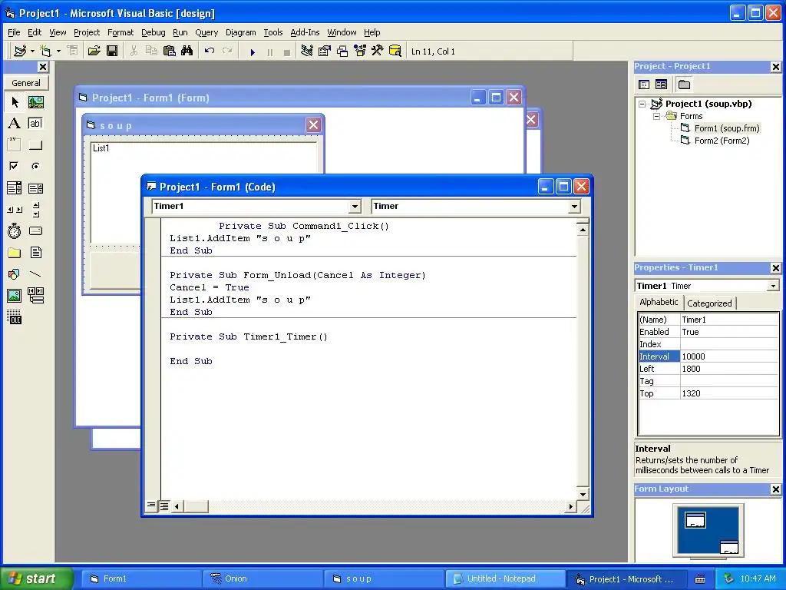The height and width of the screenshot is (590, 786).
Task: Click View Object in Project Explorer
Action: click(661, 85)
